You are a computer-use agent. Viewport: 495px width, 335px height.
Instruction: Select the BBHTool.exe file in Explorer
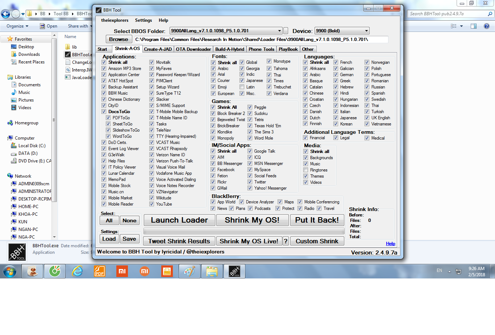[78, 55]
